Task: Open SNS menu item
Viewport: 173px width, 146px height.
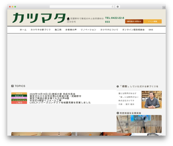Action: point(151,30)
